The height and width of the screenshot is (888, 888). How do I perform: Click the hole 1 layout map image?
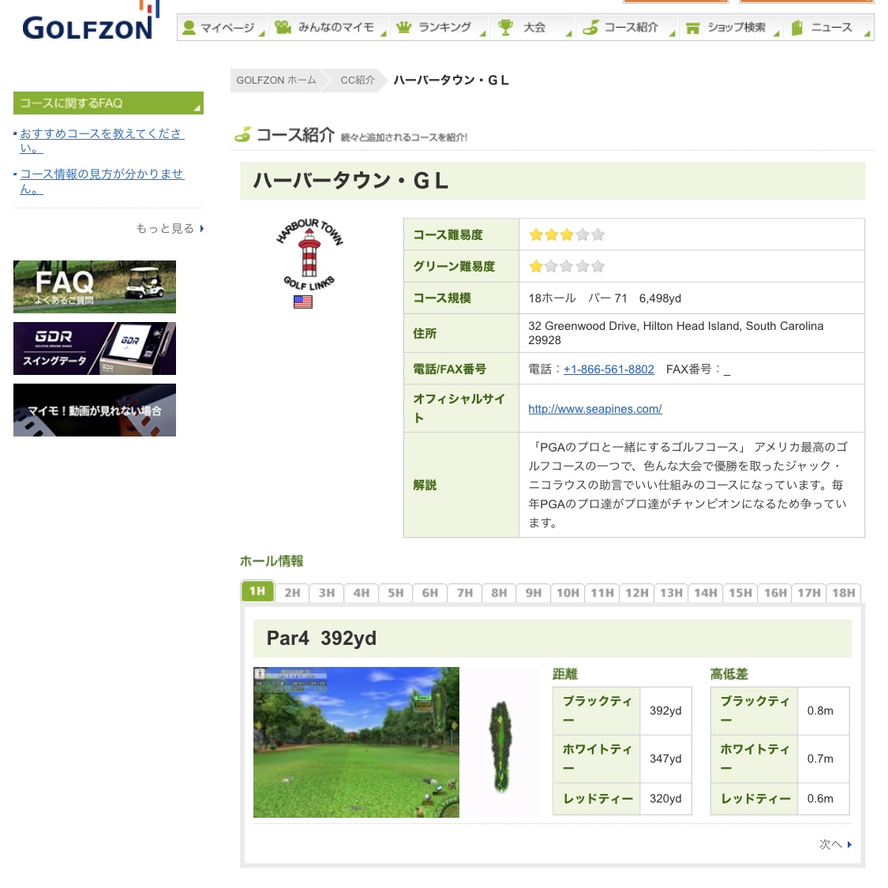[x=500, y=745]
